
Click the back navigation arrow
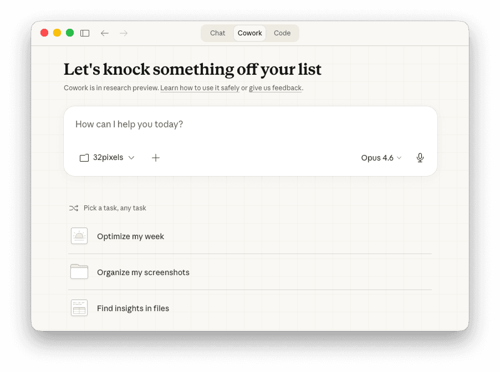click(x=105, y=33)
